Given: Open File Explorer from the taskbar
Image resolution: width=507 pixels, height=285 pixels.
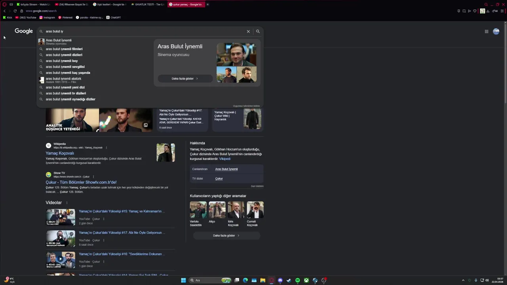Looking at the screenshot, I should pos(263,280).
